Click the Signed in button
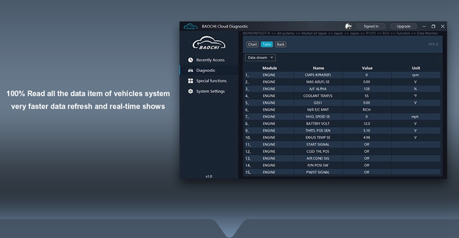This screenshot has width=459, height=238. point(371,26)
